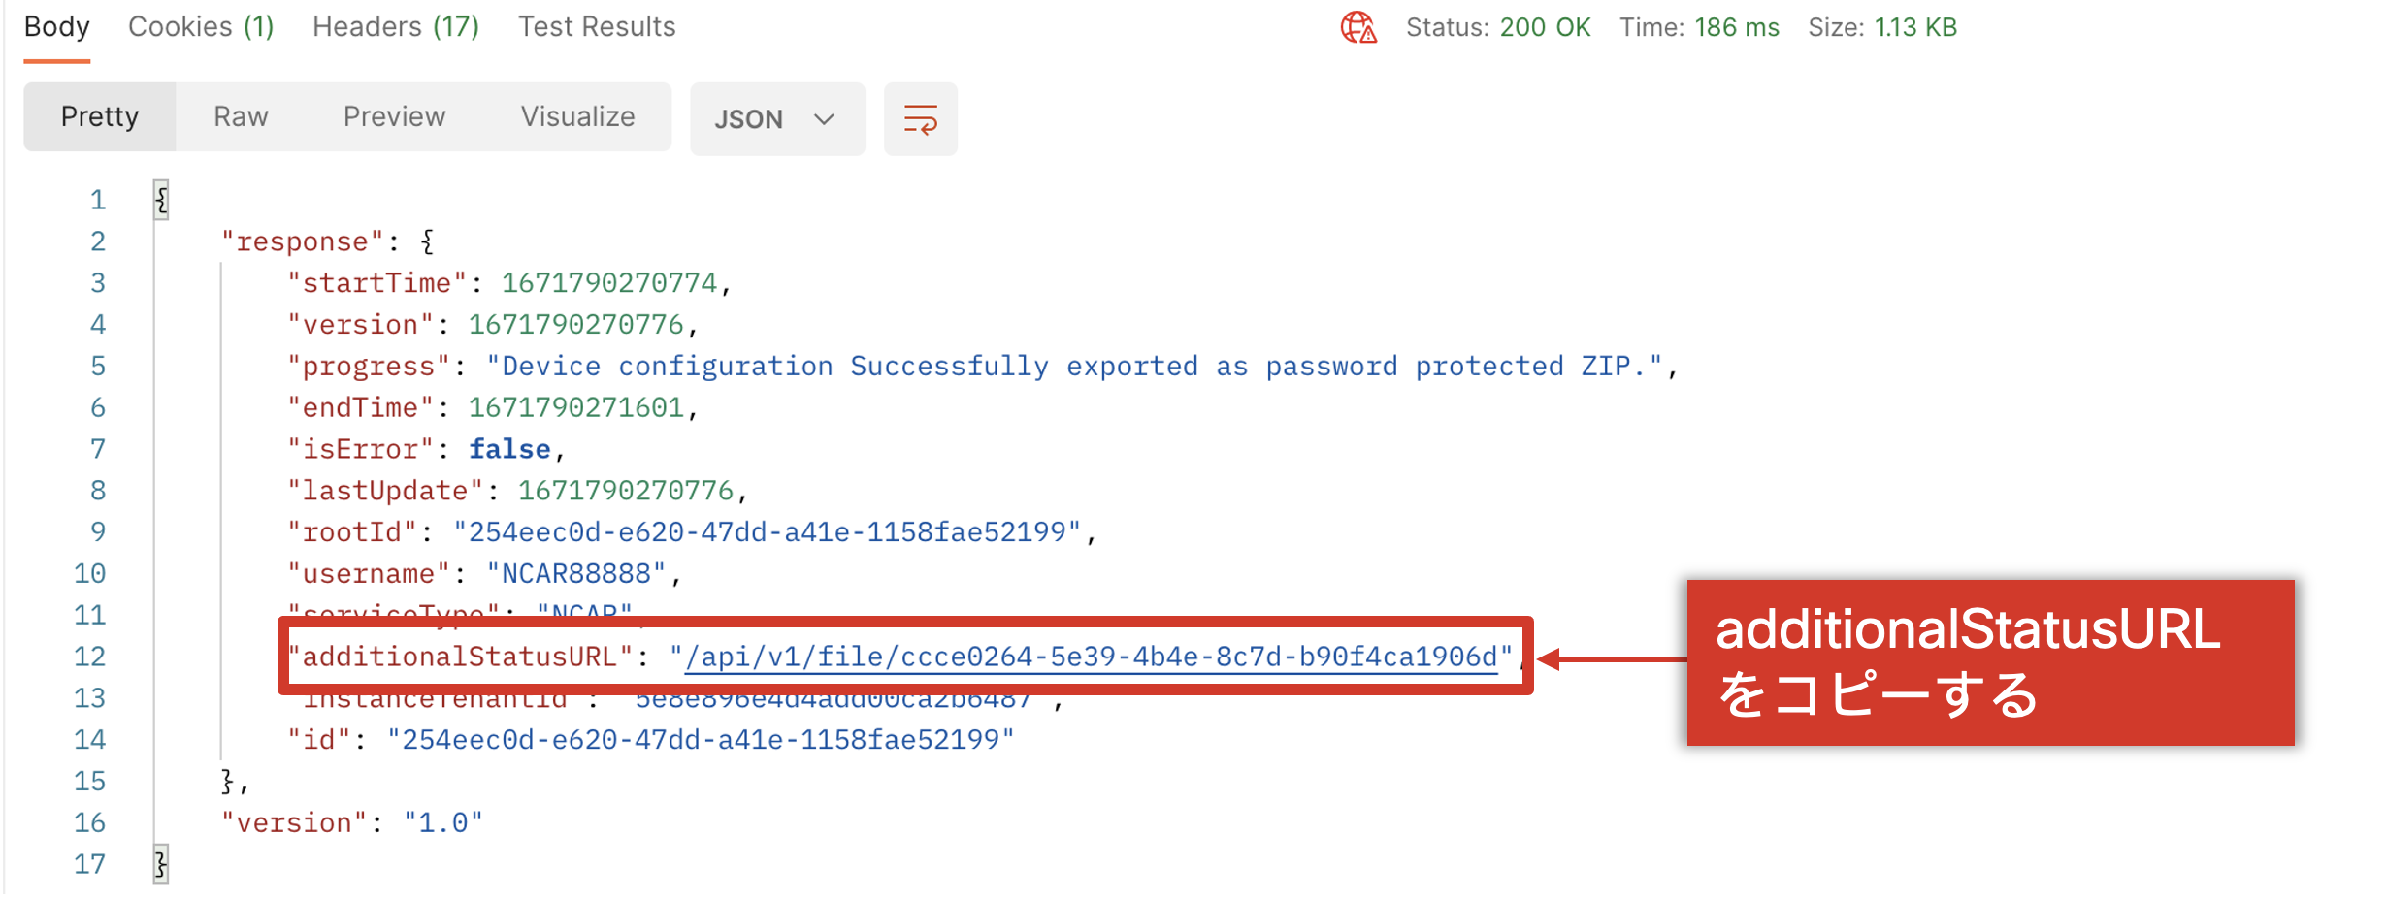The image size is (2387, 898).
Task: Click the line wrap icon beside the JSON dropdown
Action: click(920, 118)
